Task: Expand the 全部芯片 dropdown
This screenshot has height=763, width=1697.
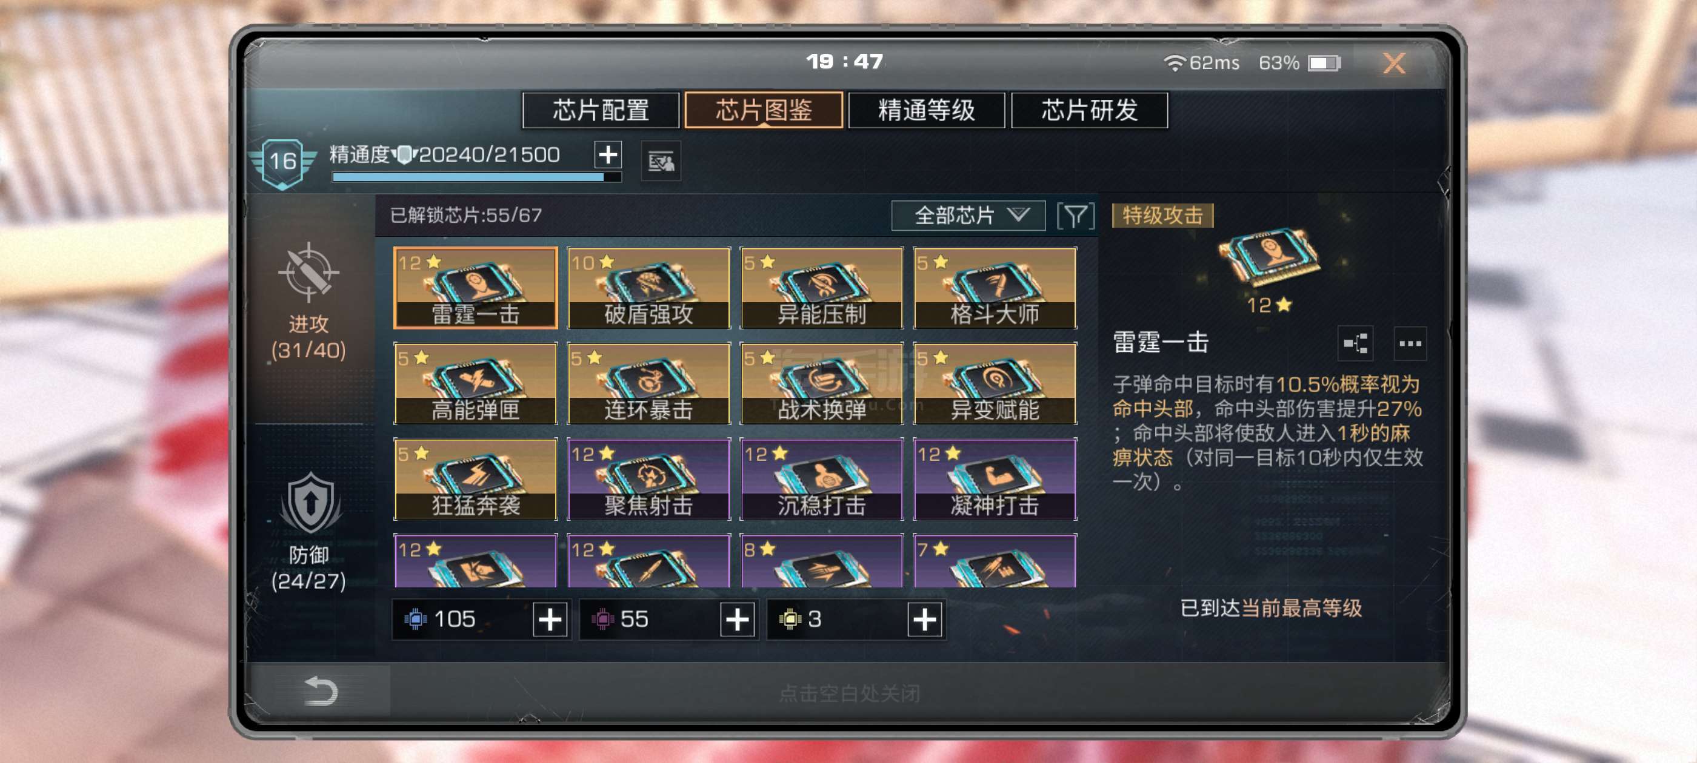Action: pyautogui.click(x=968, y=215)
